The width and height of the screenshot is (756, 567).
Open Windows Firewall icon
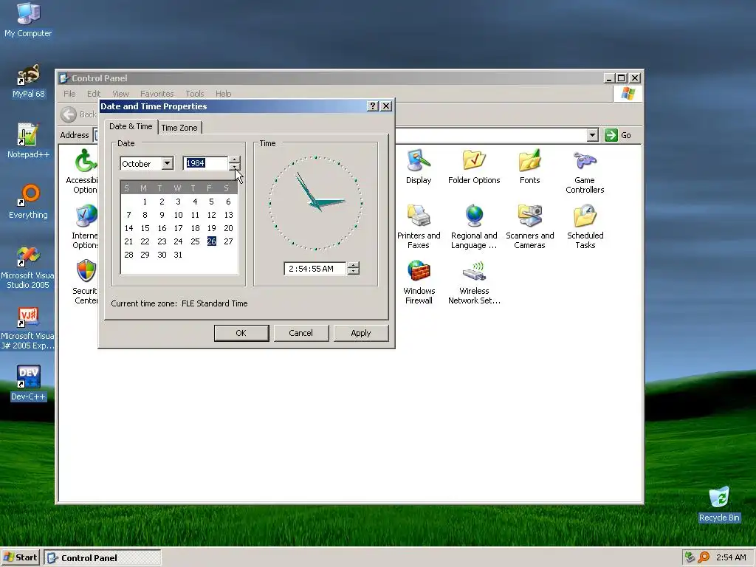tap(419, 283)
